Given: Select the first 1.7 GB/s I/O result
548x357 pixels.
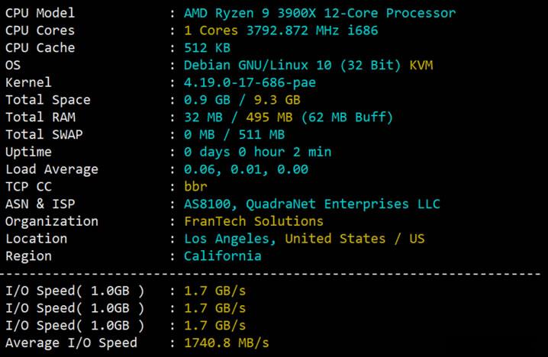Looking at the screenshot, I should (x=215, y=291).
